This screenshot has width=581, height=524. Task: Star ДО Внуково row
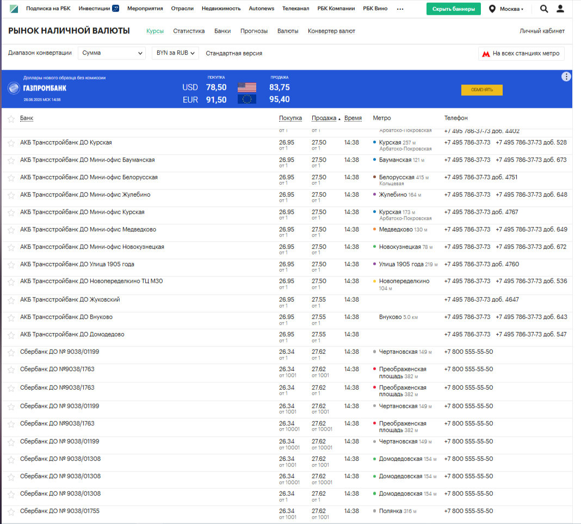click(x=11, y=318)
